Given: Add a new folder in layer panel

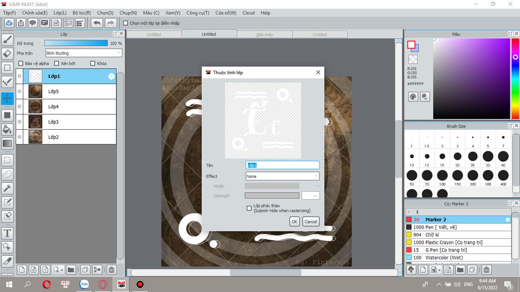Looking at the screenshot, I should pos(71,270).
